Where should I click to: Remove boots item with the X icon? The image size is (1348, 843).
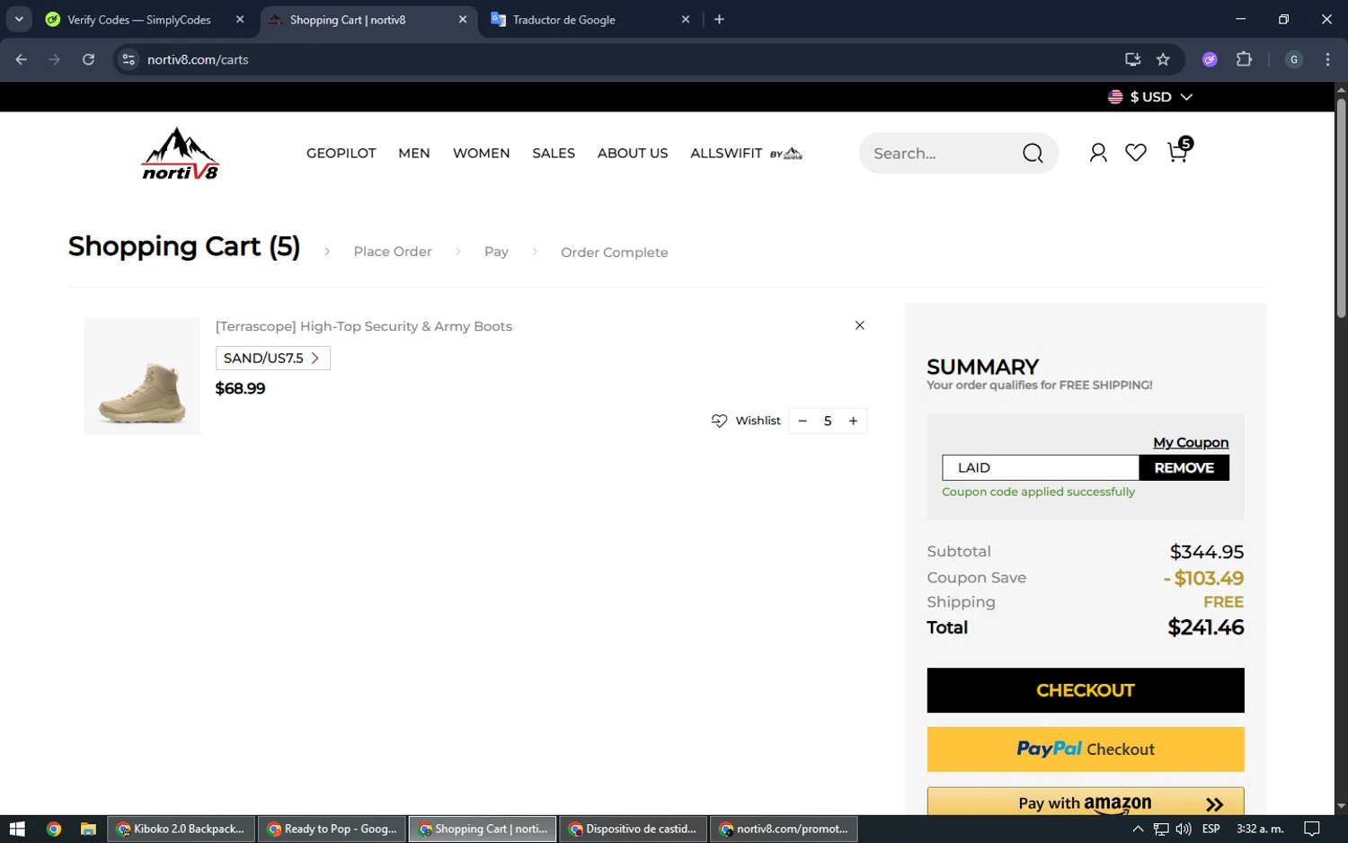point(859,325)
